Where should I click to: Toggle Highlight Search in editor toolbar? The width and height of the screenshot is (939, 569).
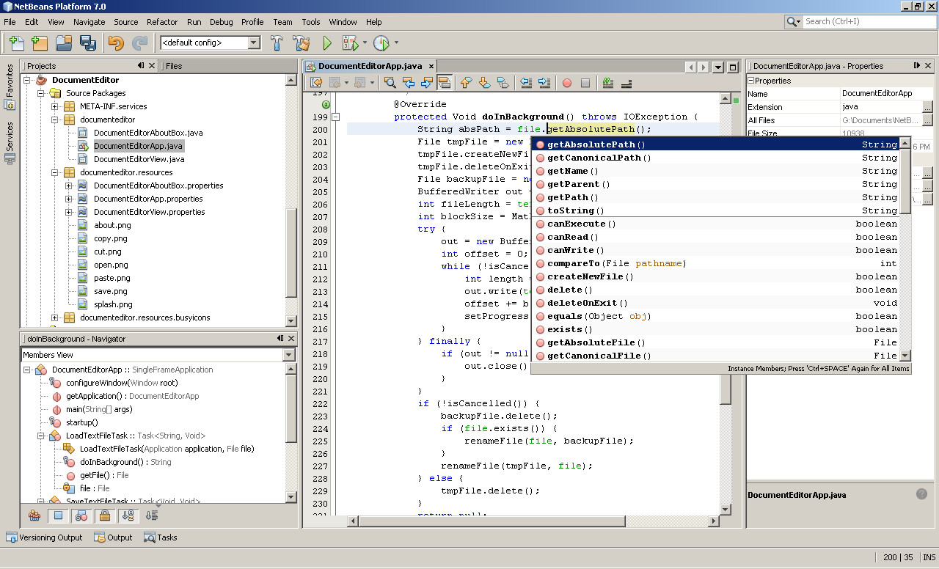[x=444, y=83]
